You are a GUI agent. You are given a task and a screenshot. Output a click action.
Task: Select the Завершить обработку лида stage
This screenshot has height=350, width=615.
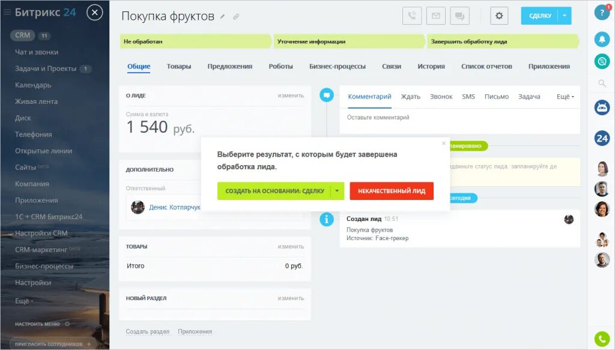(503, 41)
